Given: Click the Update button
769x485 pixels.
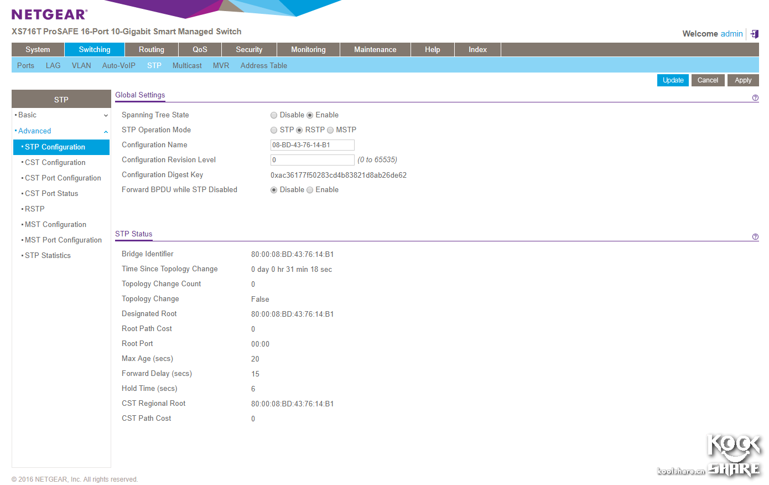Looking at the screenshot, I should pos(673,80).
